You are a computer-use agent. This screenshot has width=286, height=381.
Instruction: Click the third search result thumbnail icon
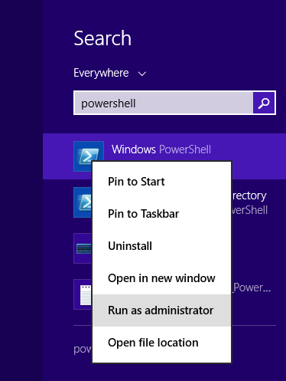(x=83, y=248)
